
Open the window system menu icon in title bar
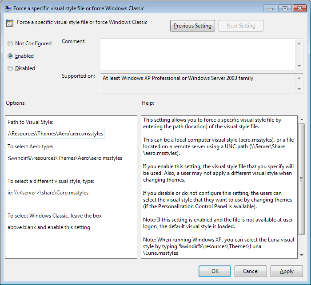(7, 8)
